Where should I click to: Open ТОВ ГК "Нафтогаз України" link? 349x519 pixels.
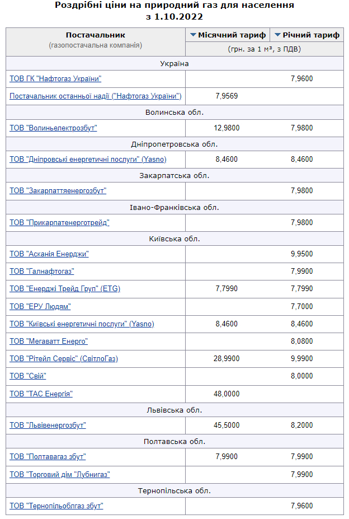point(55,79)
